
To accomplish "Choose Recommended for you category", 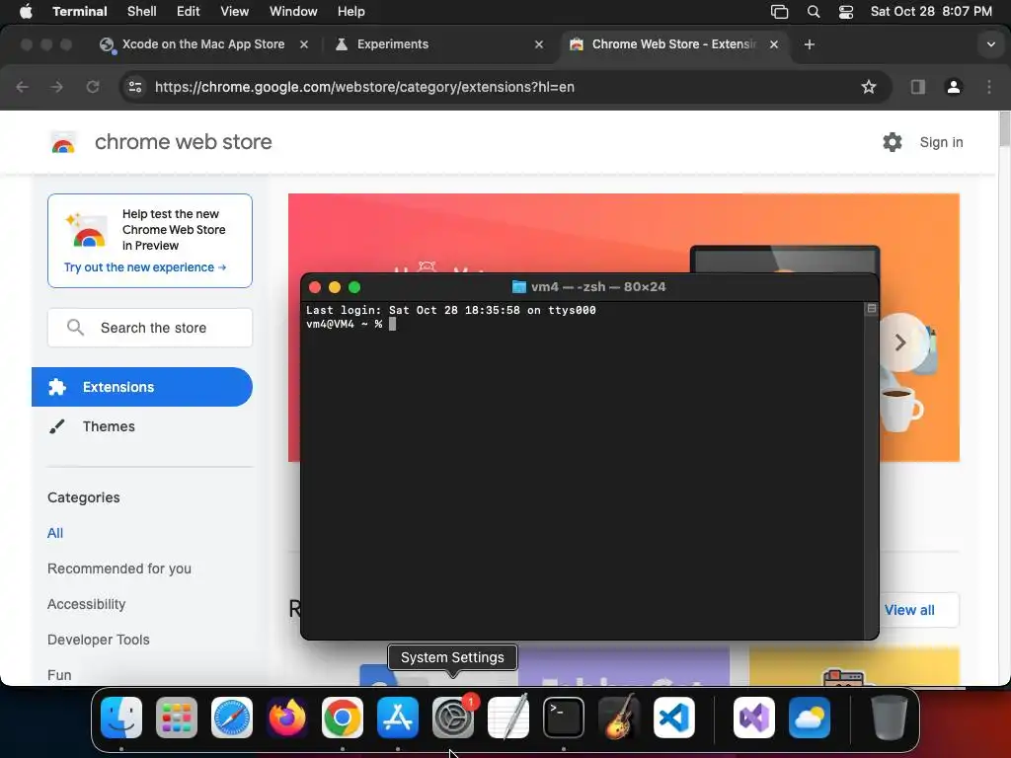I will (x=119, y=568).
